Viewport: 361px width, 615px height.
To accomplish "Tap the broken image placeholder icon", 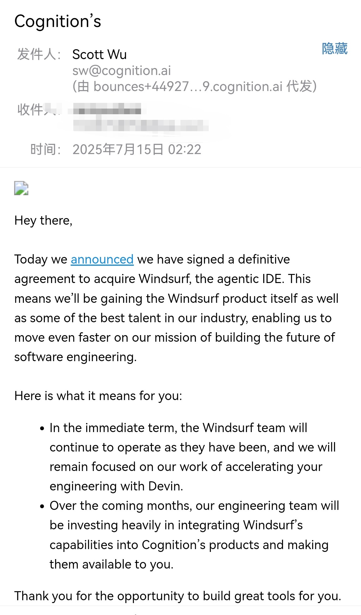I will pos(21,188).
